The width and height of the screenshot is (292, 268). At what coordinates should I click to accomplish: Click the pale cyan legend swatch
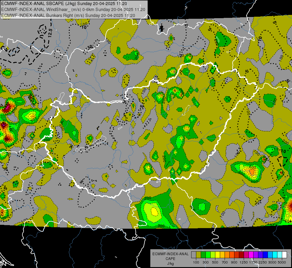(x=280, y=255)
